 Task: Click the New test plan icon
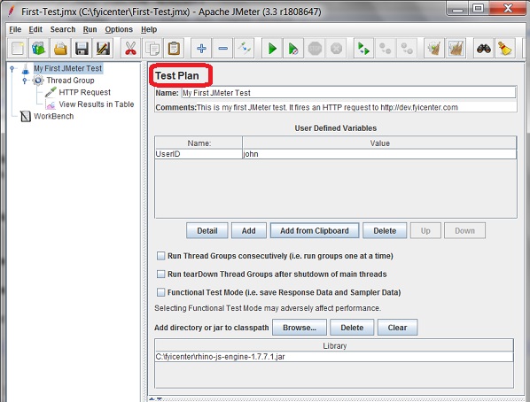[18, 49]
